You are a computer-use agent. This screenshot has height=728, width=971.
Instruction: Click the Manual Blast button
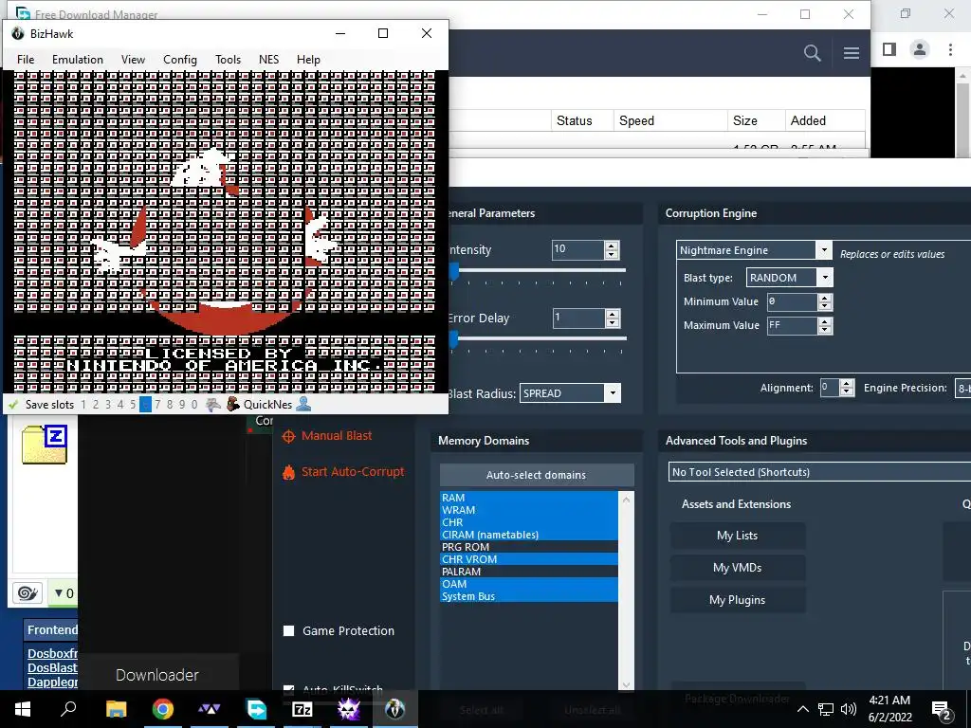coord(337,436)
